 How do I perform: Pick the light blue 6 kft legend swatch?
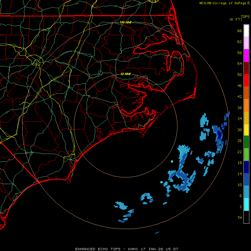point(246,192)
